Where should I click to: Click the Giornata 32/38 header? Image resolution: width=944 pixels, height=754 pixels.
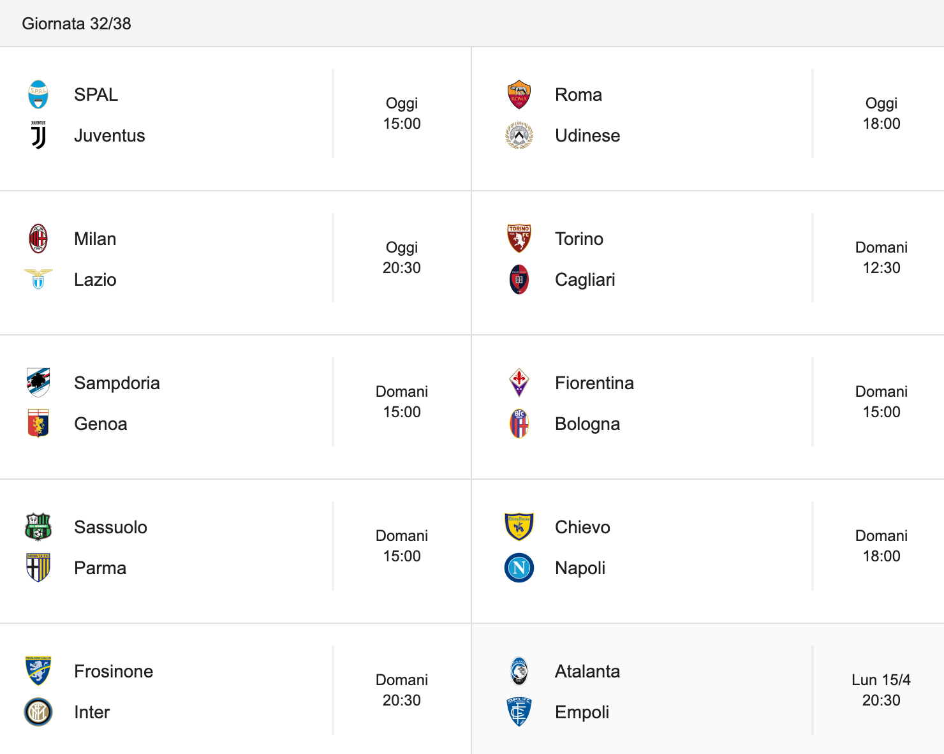(77, 24)
